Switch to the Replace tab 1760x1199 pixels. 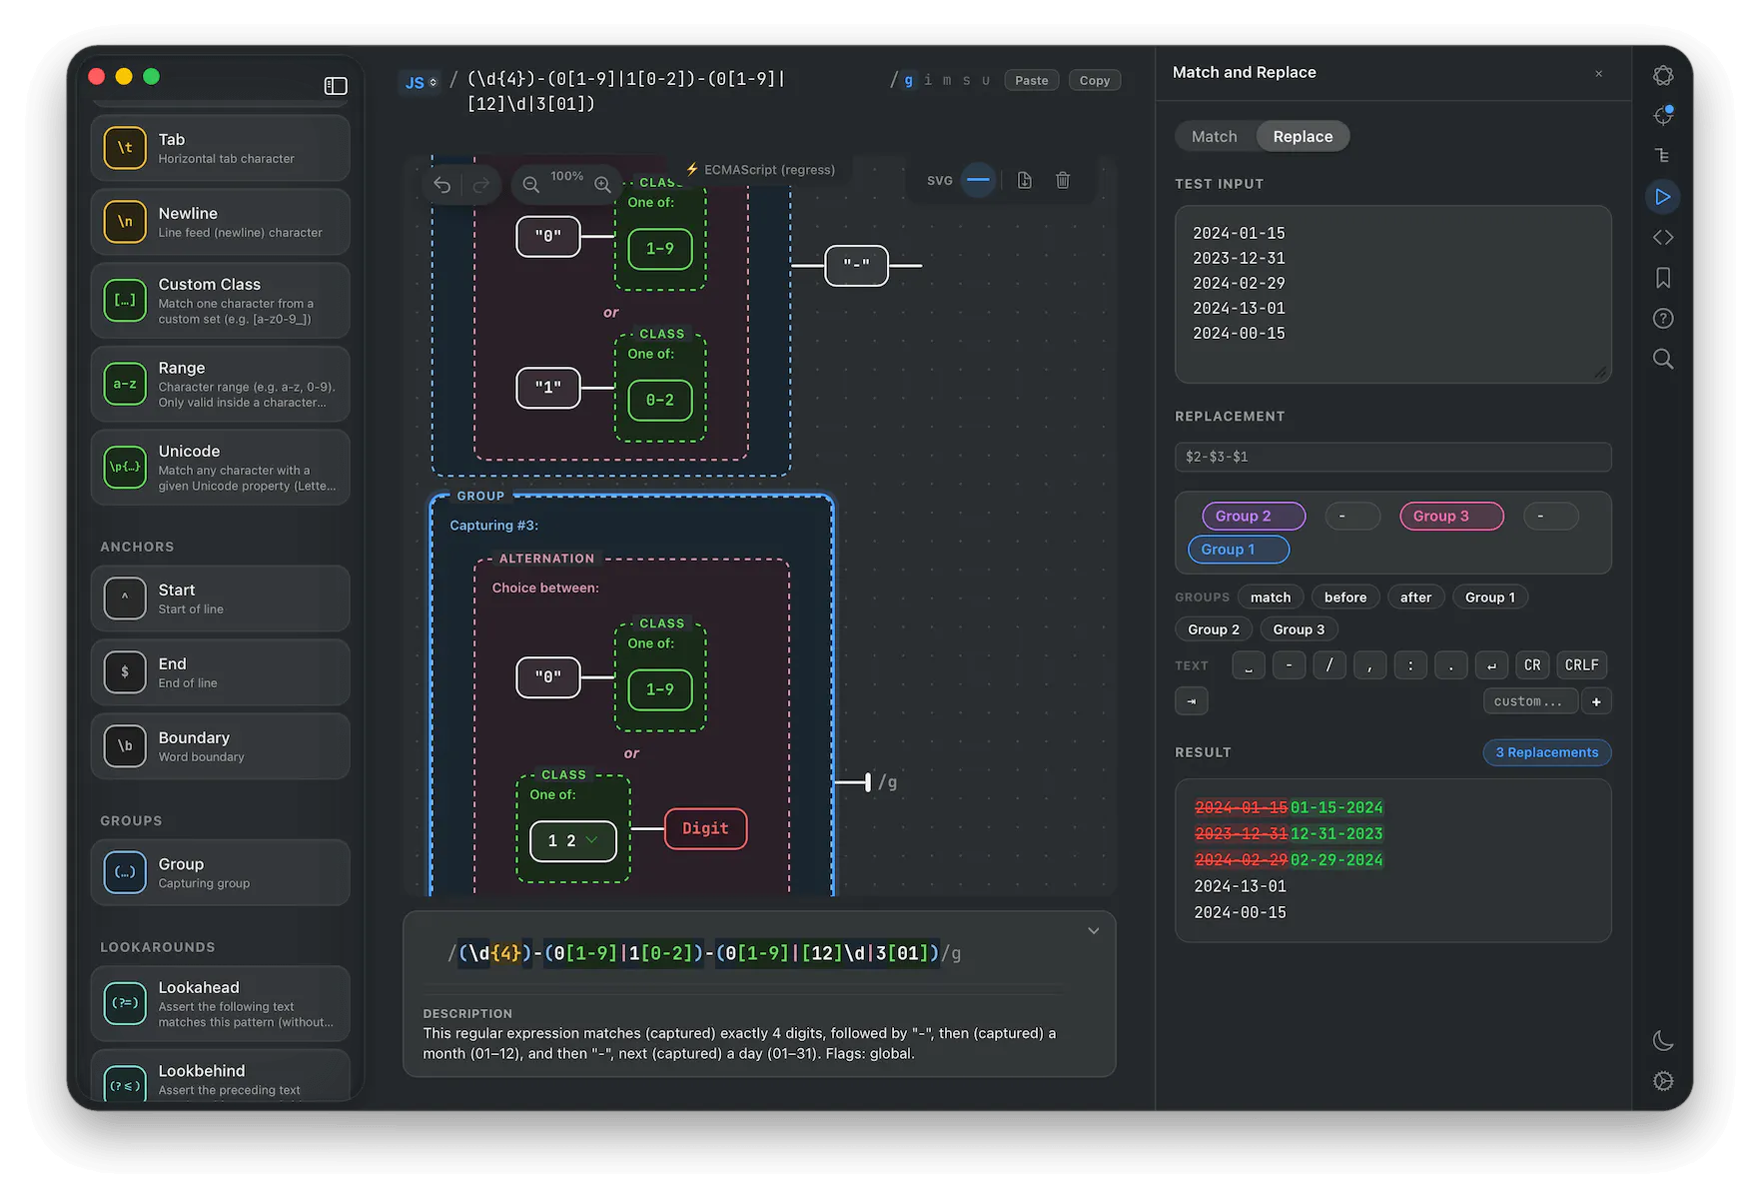coord(1304,137)
